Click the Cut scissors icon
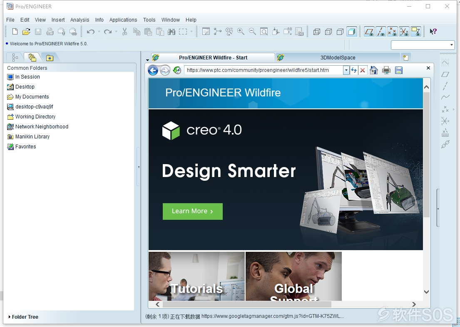Screen dimensions: 460x327 pos(125,31)
